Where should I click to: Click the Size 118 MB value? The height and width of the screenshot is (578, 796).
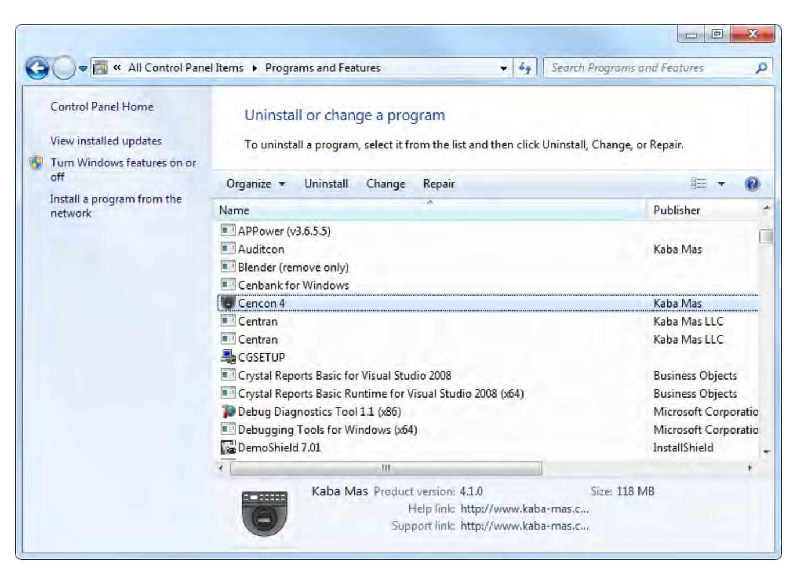[x=636, y=491]
